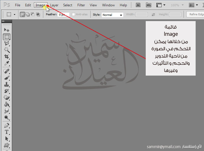Select the Dodge tool

[x=7, y=118]
